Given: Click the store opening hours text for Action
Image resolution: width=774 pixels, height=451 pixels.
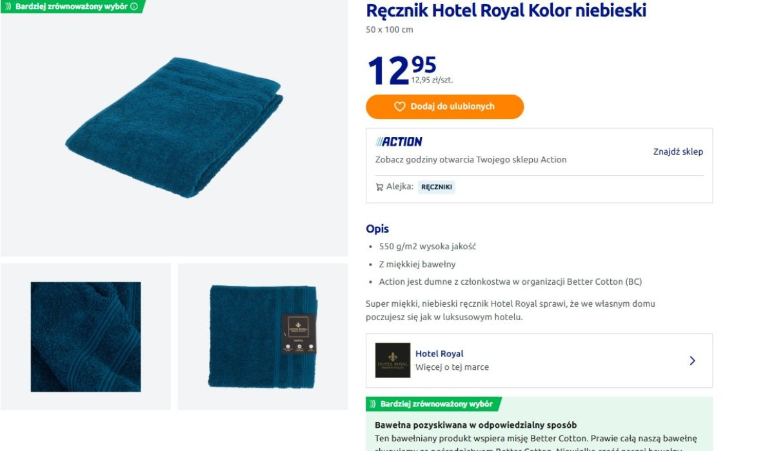Looking at the screenshot, I should tap(471, 160).
